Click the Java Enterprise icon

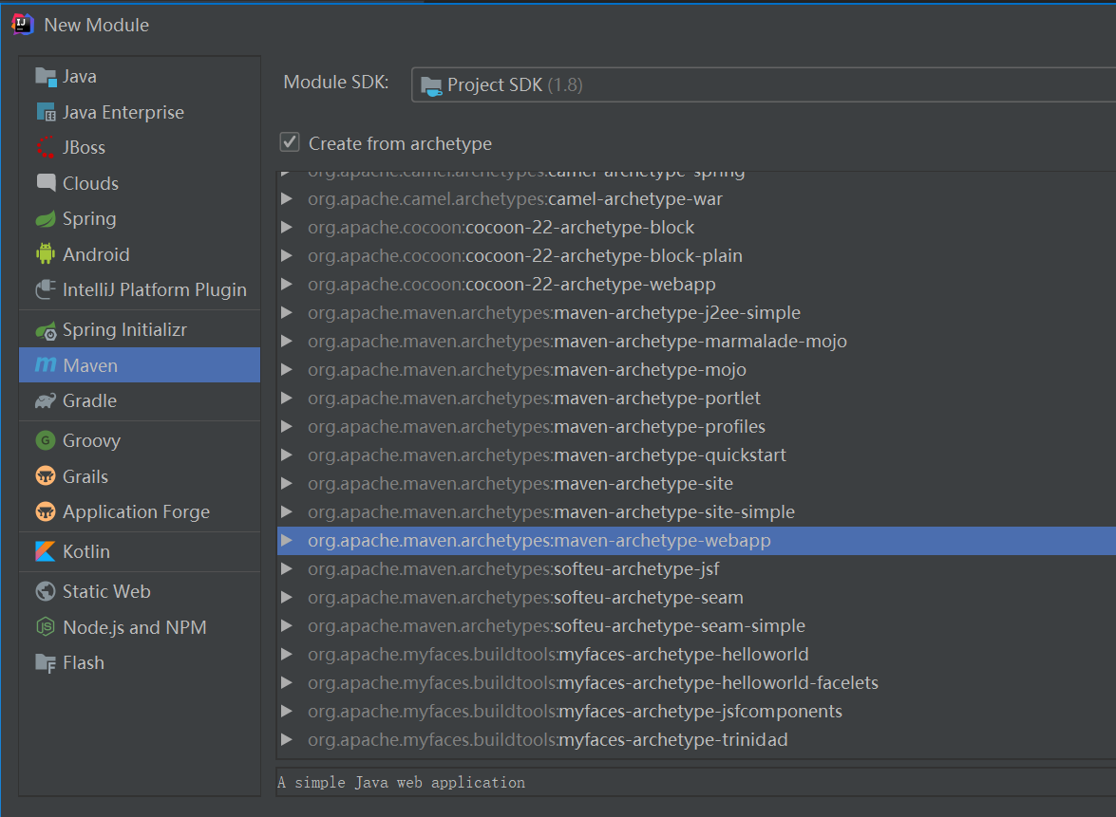tap(46, 112)
